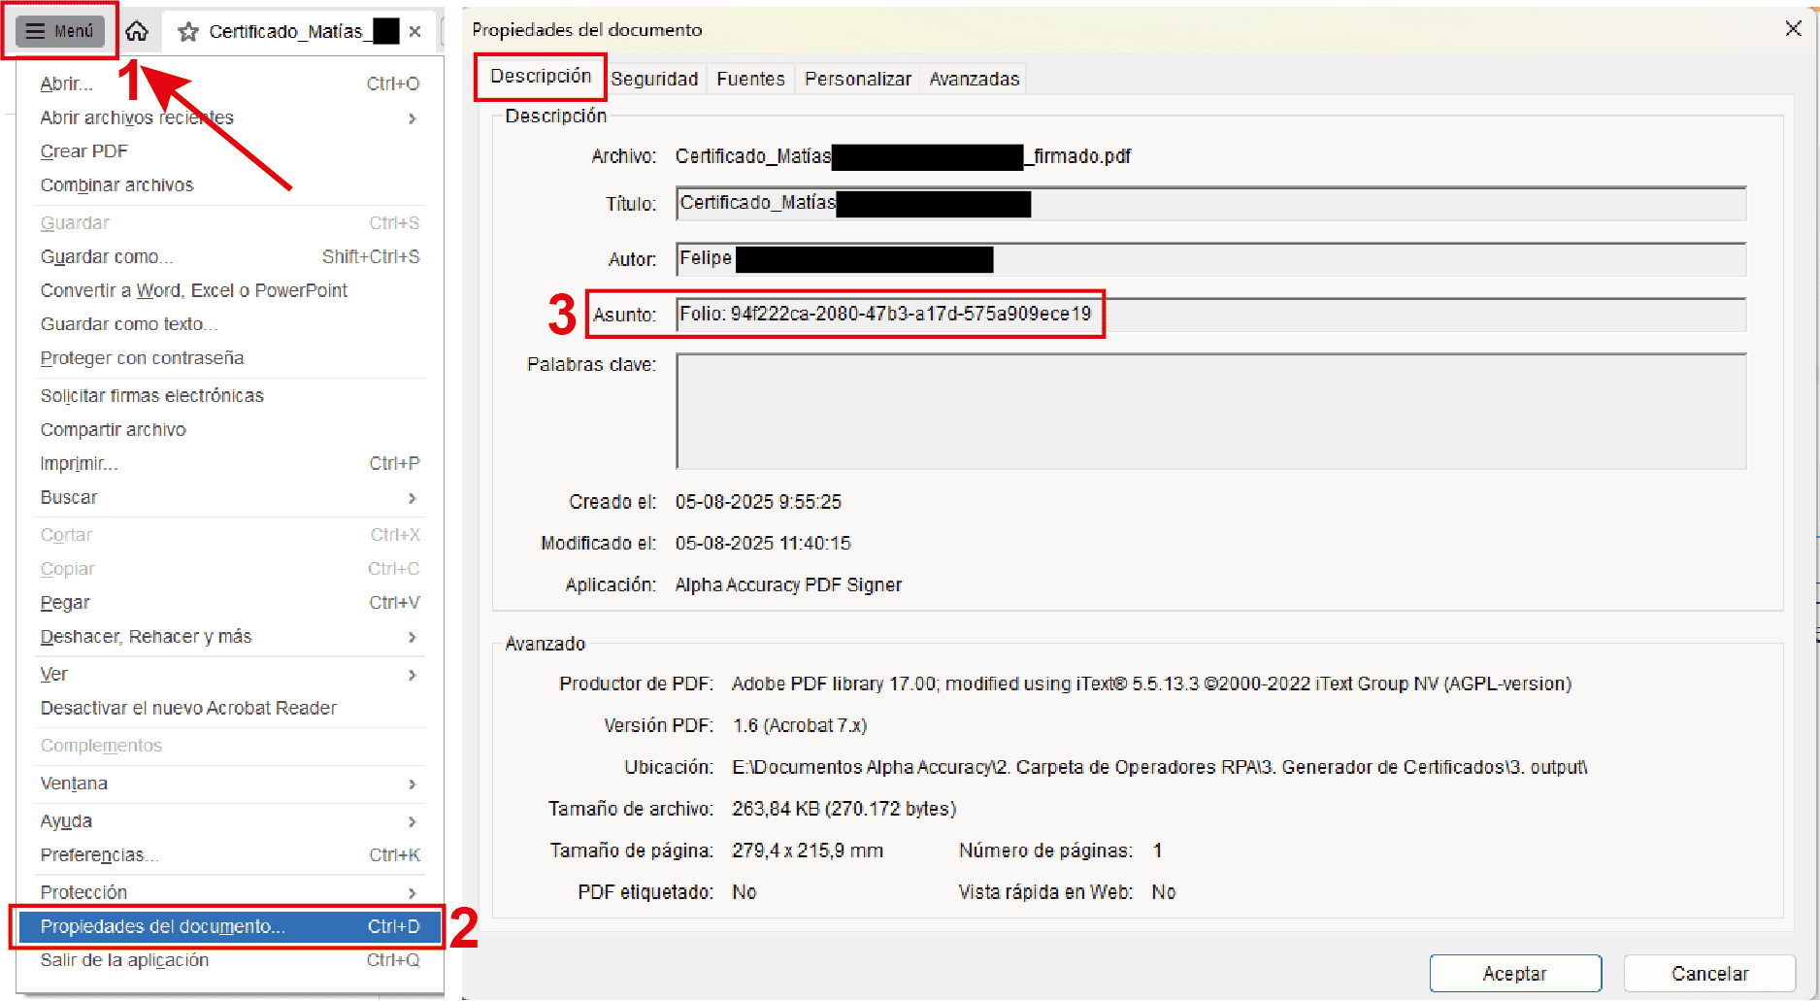
Task: Click the star icon on Certificado tab
Action: click(x=188, y=32)
